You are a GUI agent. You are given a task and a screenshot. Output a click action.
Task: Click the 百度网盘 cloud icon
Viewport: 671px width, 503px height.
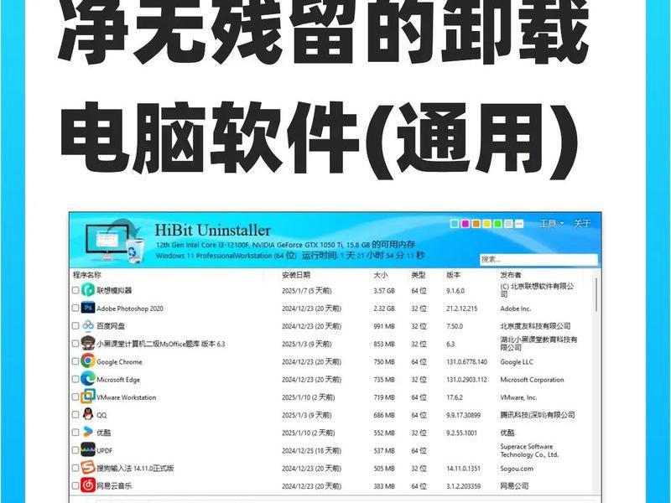[88, 325]
